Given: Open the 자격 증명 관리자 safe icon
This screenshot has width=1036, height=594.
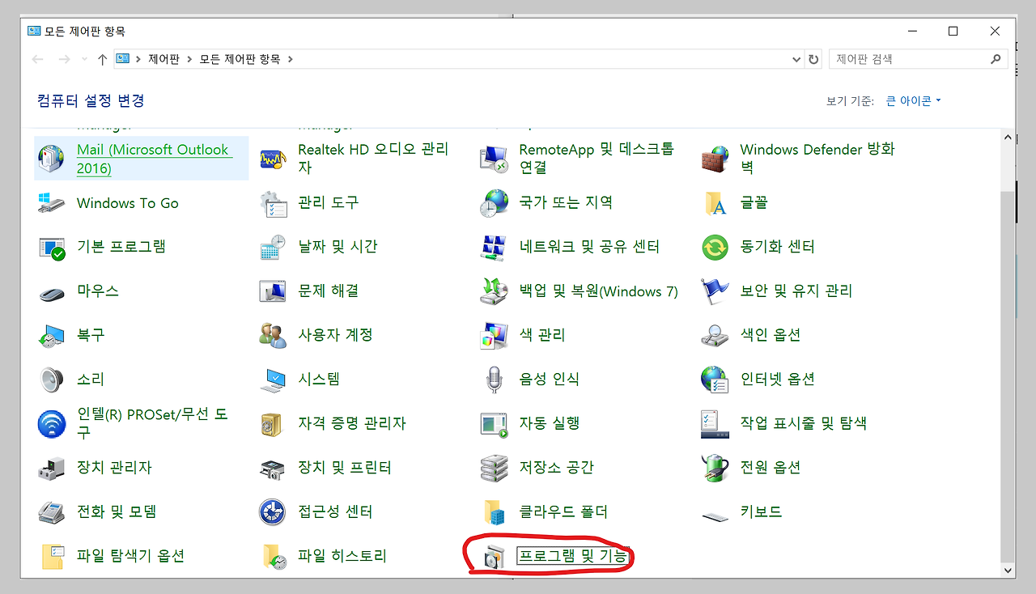Looking at the screenshot, I should tap(273, 423).
